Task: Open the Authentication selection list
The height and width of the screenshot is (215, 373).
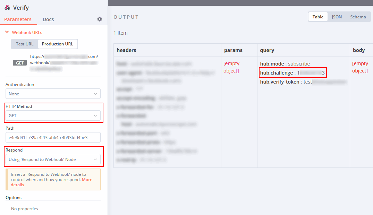Action: (53, 94)
